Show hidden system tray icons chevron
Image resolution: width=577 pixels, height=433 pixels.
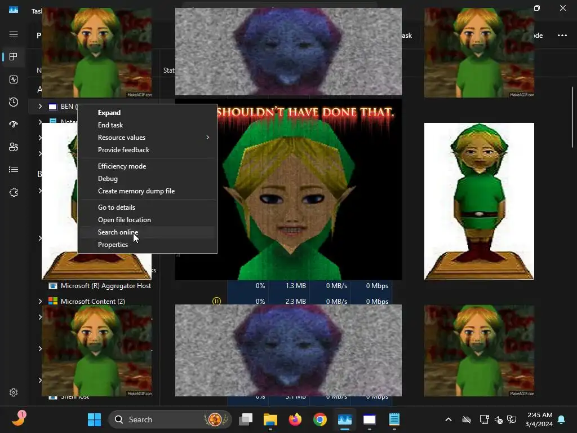point(449,419)
